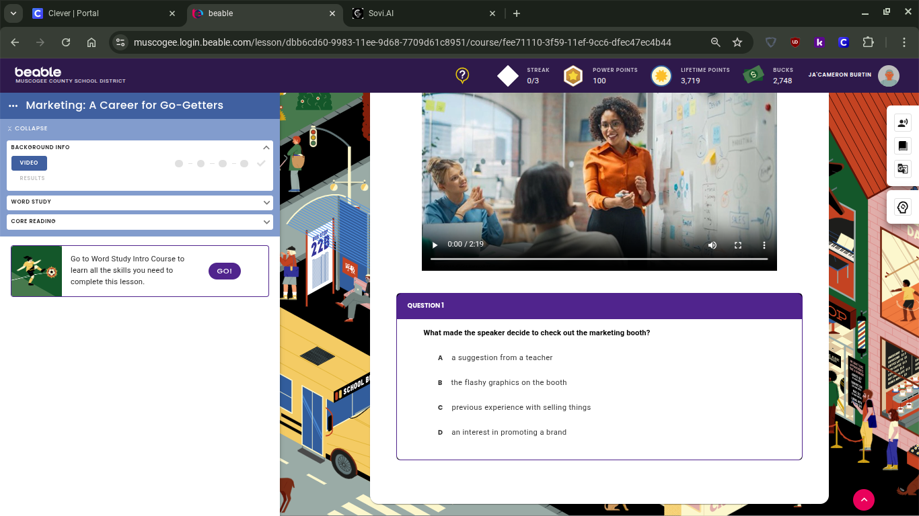Collapse the Background Info section
The height and width of the screenshot is (516, 919).
coord(266,147)
